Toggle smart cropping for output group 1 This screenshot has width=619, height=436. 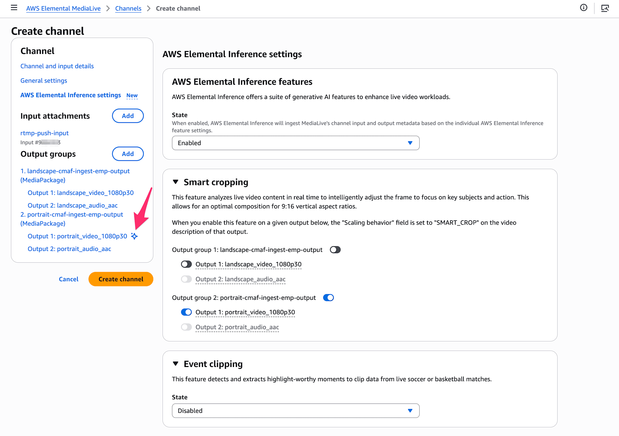coord(335,250)
